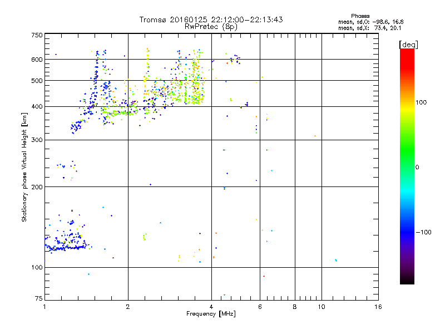Screen dimensions: 445x334
Task: Click the '[deg]' colorbar unit label
Action: pyautogui.click(x=408, y=45)
